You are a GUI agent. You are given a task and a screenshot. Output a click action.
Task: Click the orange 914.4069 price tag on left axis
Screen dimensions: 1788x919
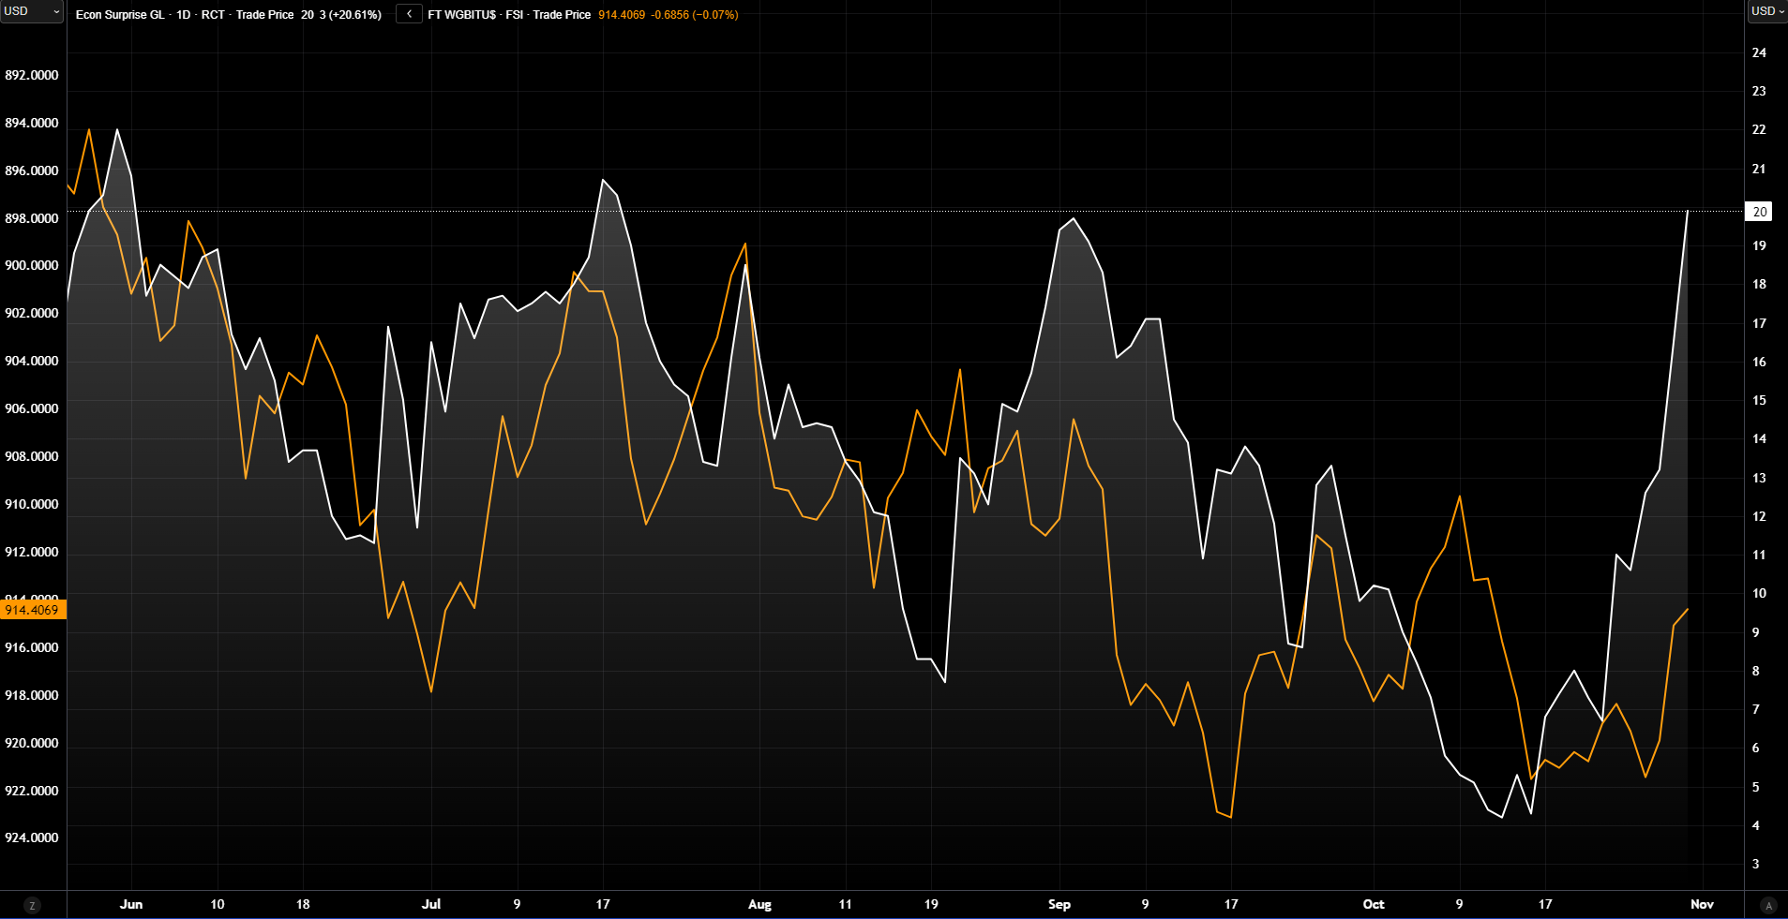point(33,610)
